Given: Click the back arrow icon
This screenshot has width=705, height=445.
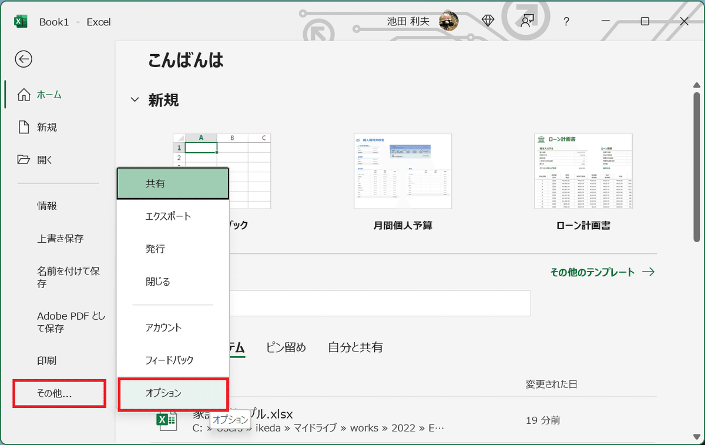Looking at the screenshot, I should pos(23,59).
